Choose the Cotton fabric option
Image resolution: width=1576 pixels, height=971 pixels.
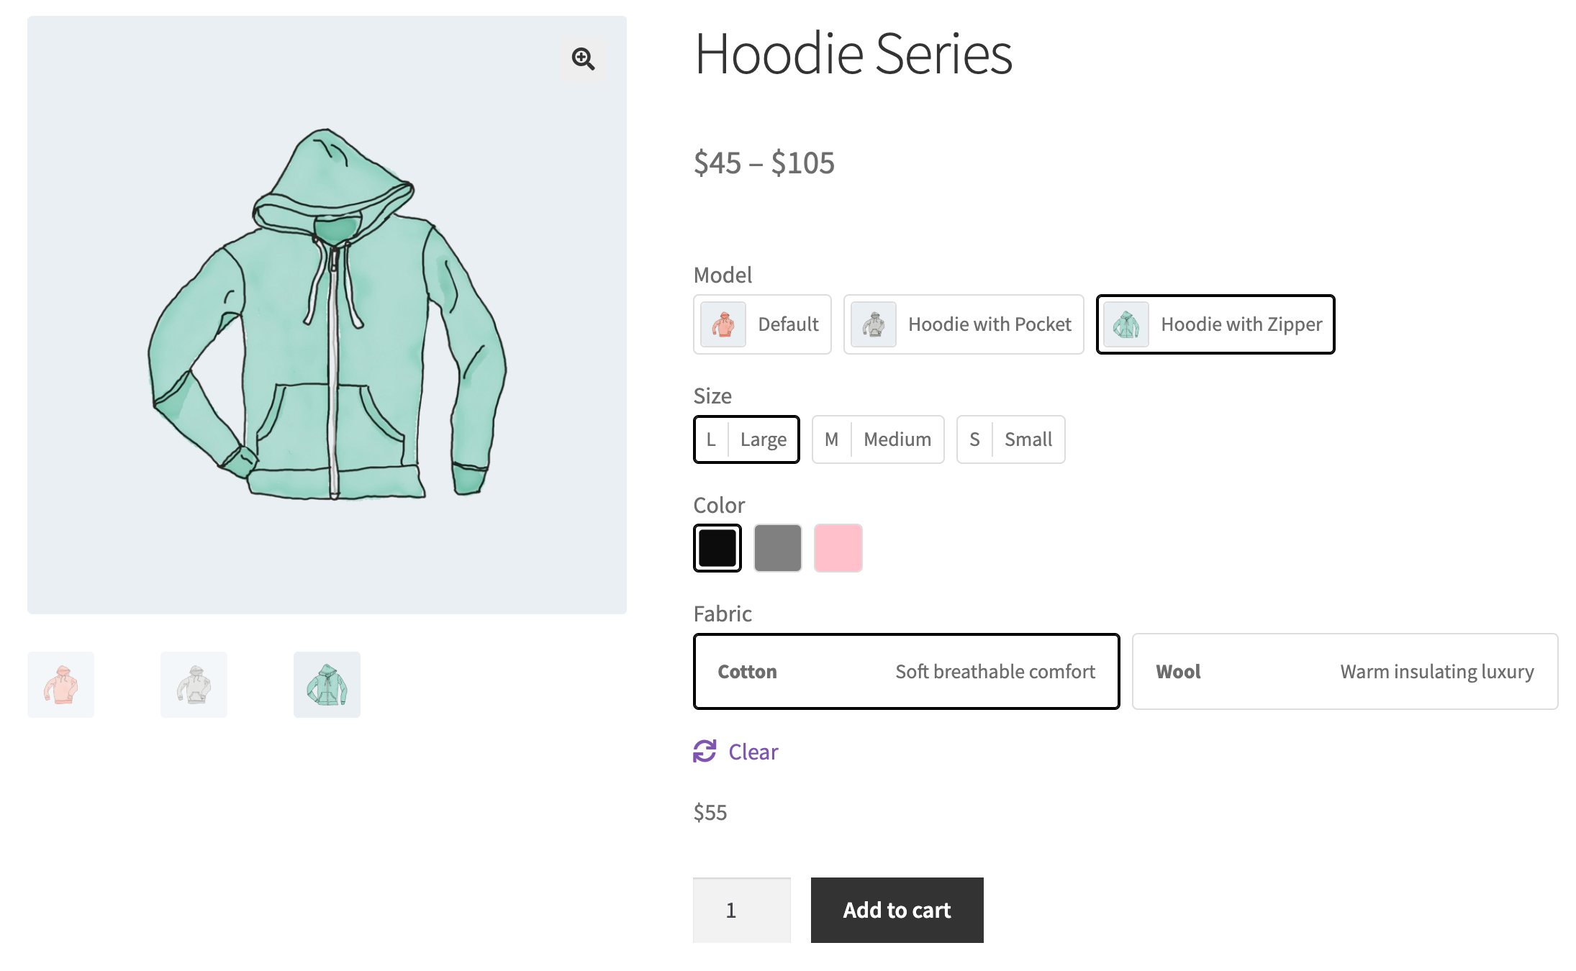click(906, 671)
